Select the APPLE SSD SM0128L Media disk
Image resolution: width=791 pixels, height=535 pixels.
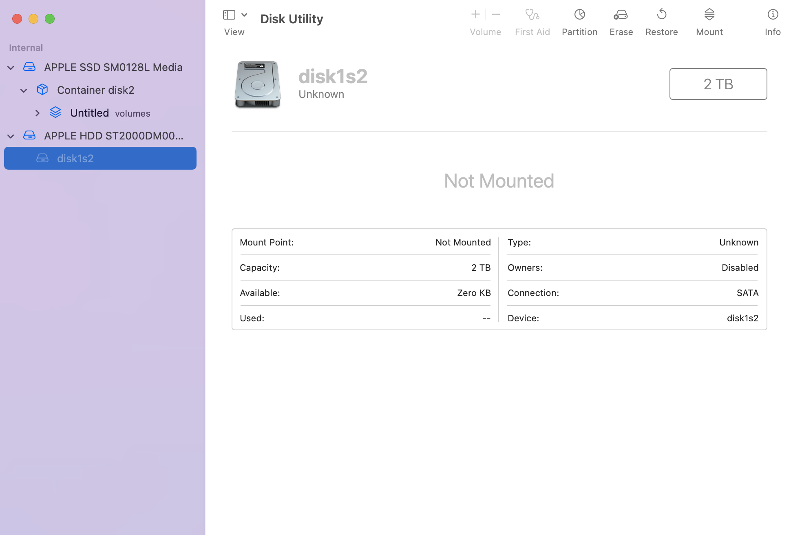tap(113, 67)
